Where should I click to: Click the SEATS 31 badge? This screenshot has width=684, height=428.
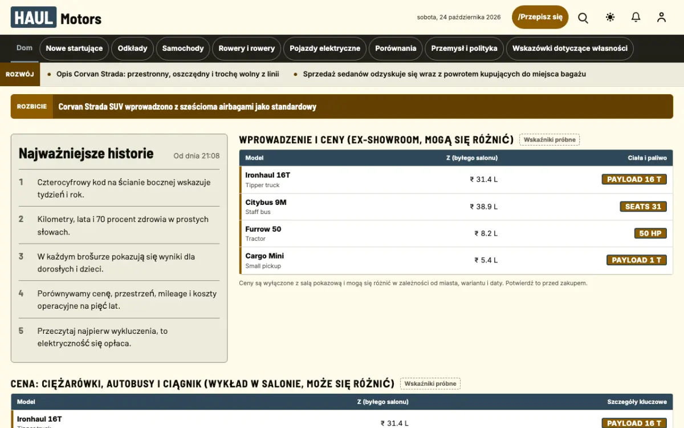click(644, 207)
